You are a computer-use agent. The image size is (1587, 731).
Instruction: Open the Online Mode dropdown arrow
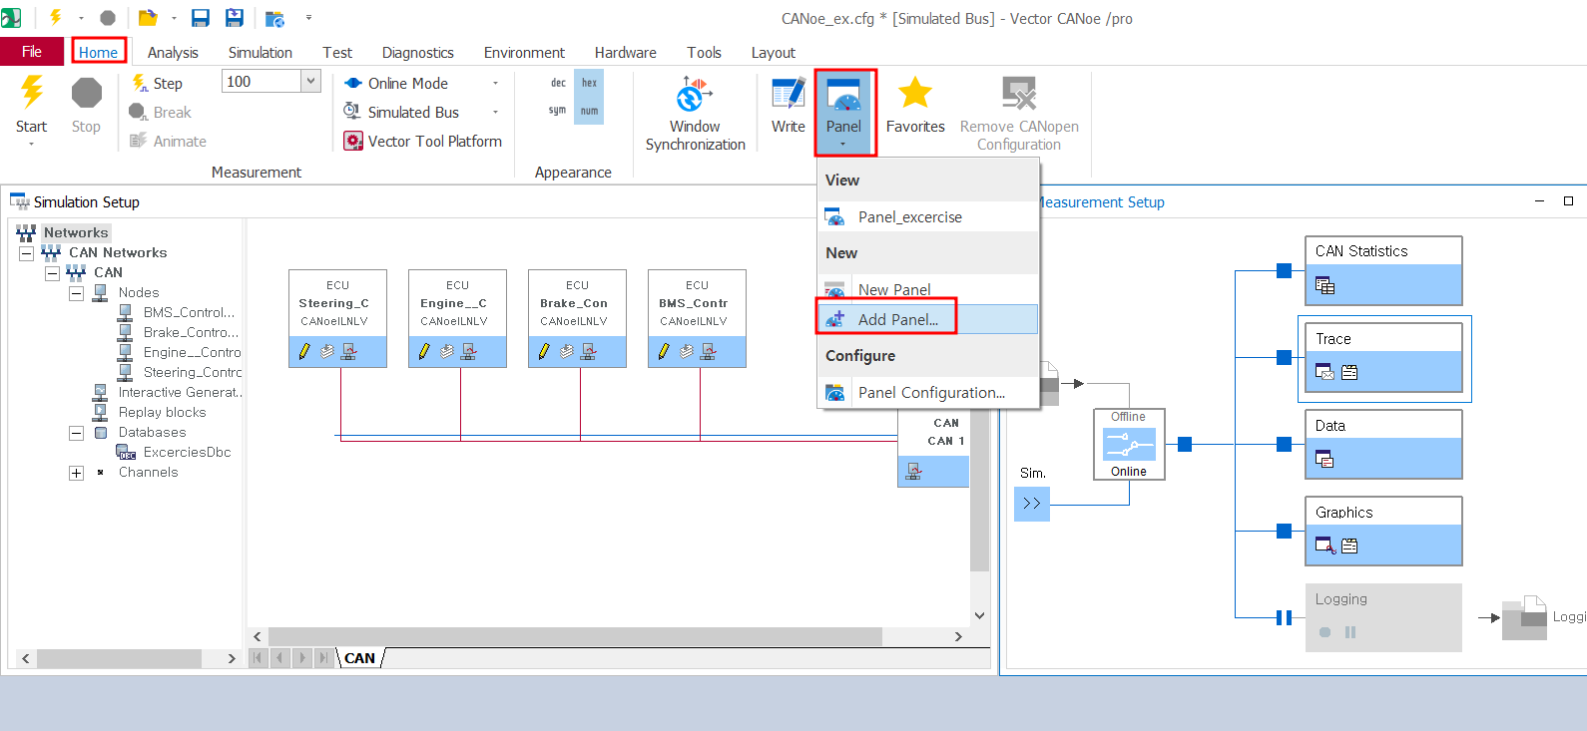click(x=495, y=84)
